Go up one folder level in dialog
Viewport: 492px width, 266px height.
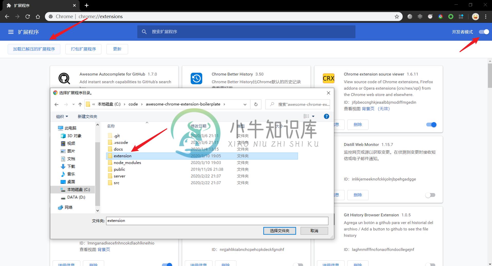[x=80, y=104]
